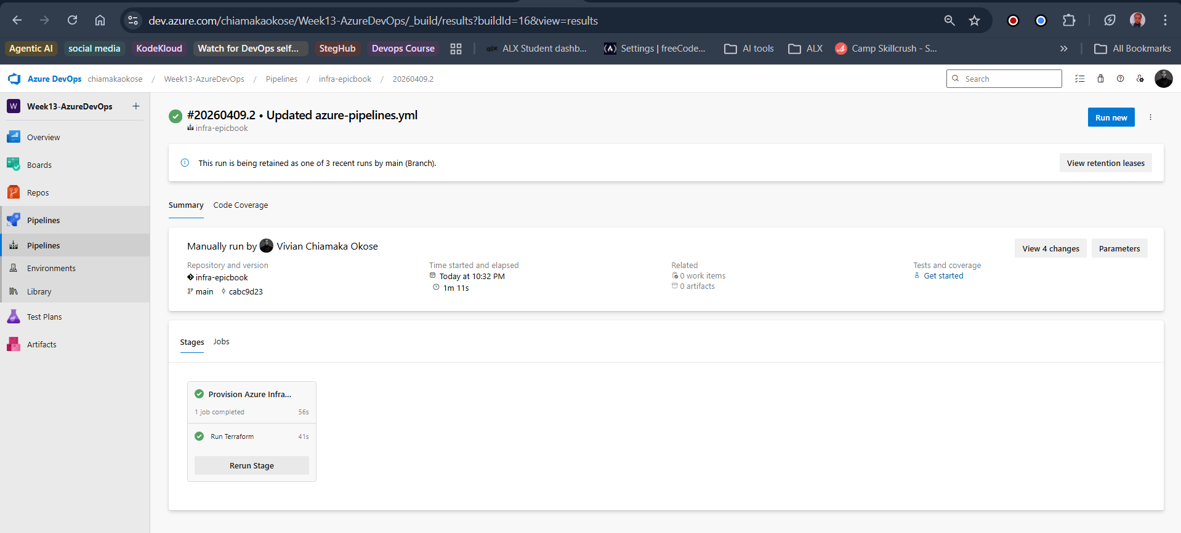Click infra-epicbook pipeline link under title
The width and height of the screenshot is (1181, 533).
pos(222,128)
